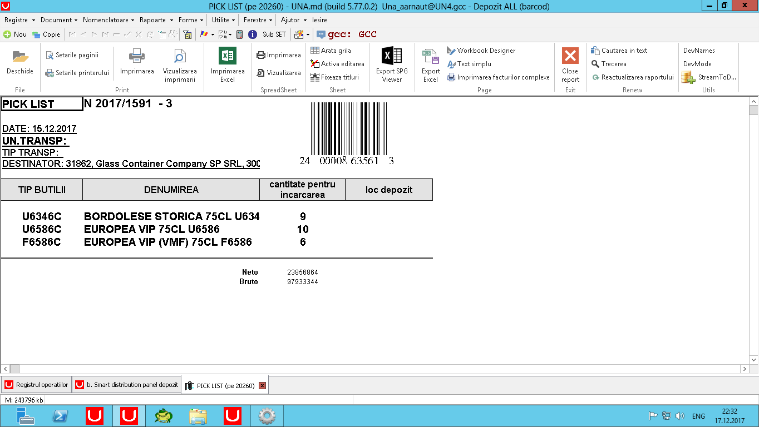This screenshot has height=427, width=759.
Task: Click the Nou new record button
Action: pos(15,34)
